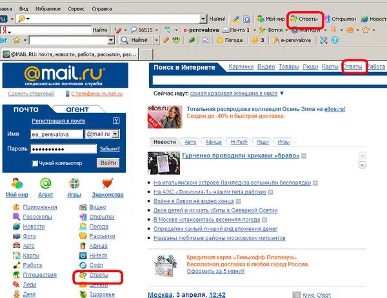Click the Ответы link in left services list

pos(99,275)
